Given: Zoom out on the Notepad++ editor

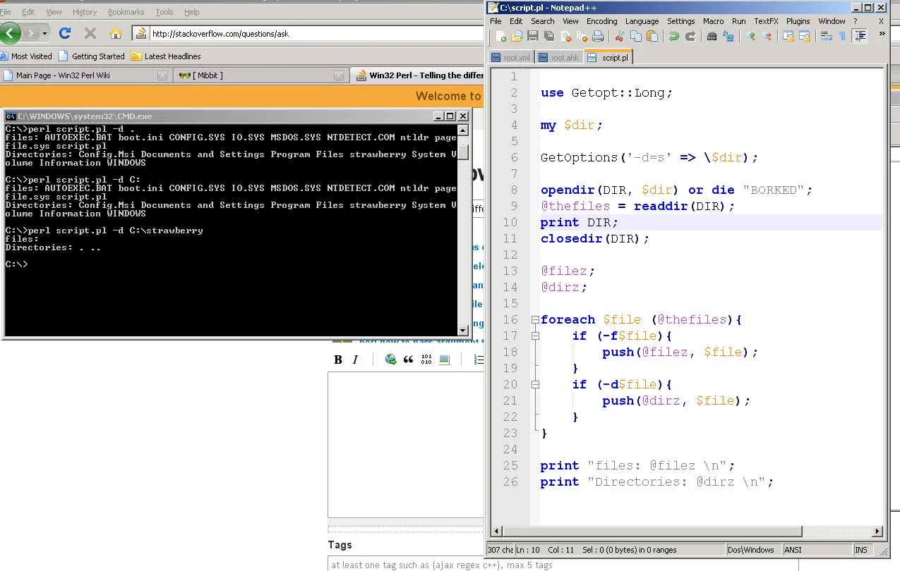Looking at the screenshot, I should 766,36.
